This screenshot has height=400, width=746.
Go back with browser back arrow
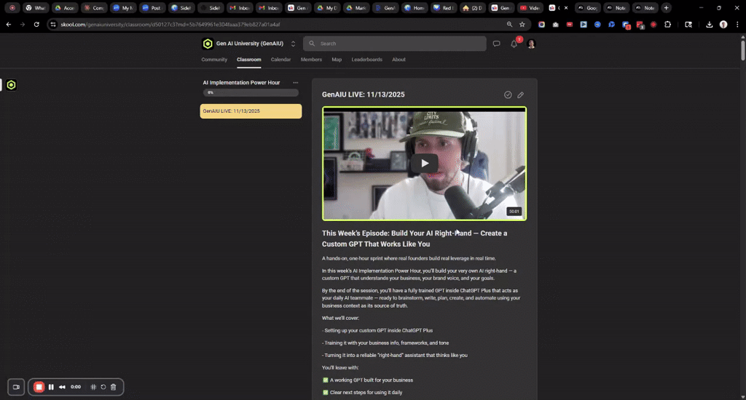[x=9, y=24]
